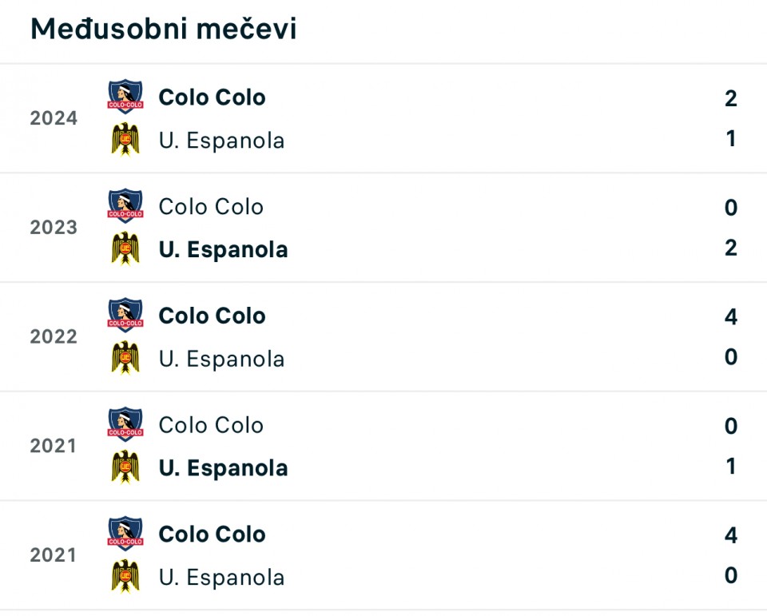
Task: Click the 2023 year label
Action: pos(54,227)
